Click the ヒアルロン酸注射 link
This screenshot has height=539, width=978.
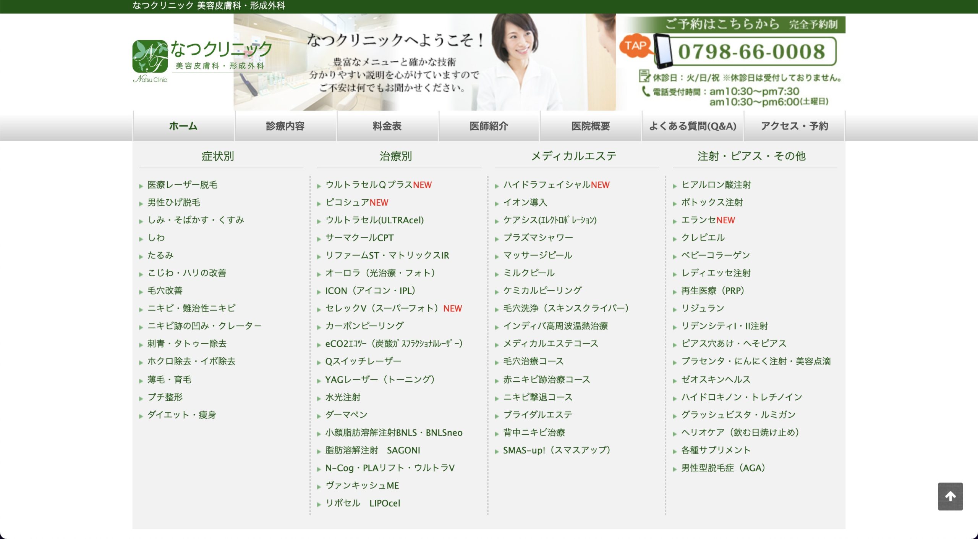coord(716,185)
